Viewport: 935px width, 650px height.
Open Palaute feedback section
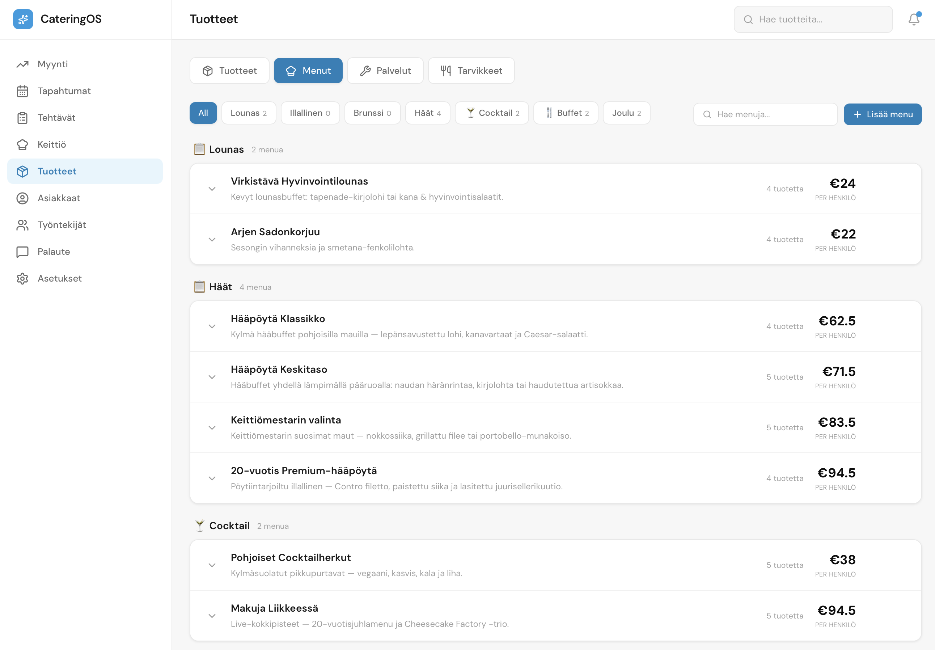pos(53,252)
